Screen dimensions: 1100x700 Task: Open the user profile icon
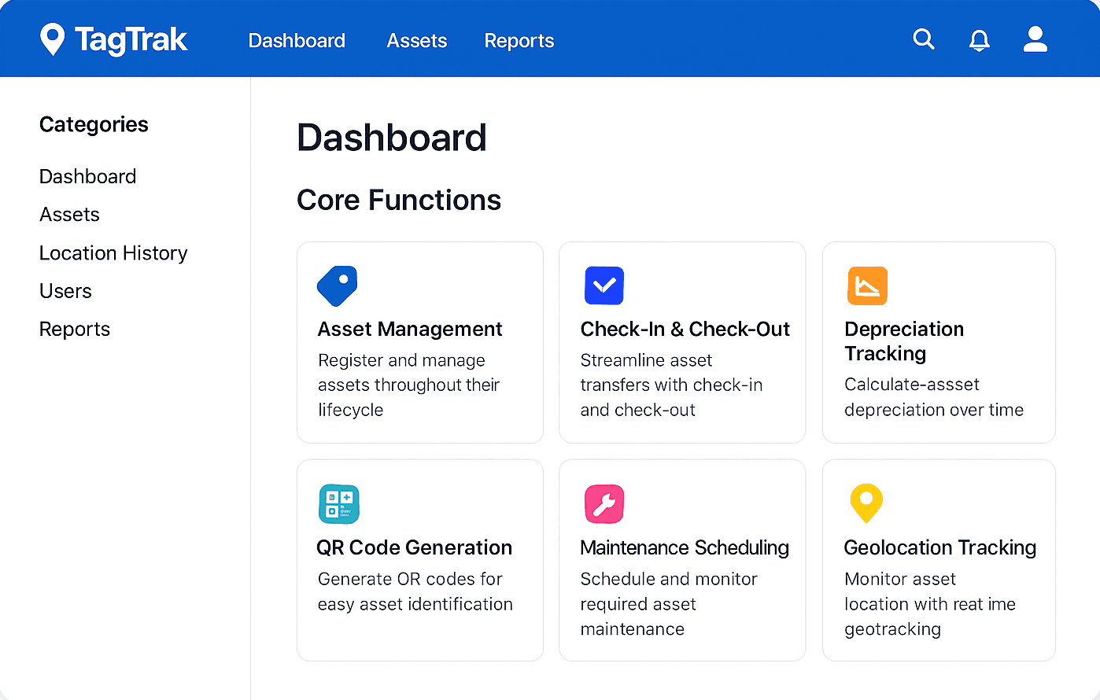[x=1035, y=39]
